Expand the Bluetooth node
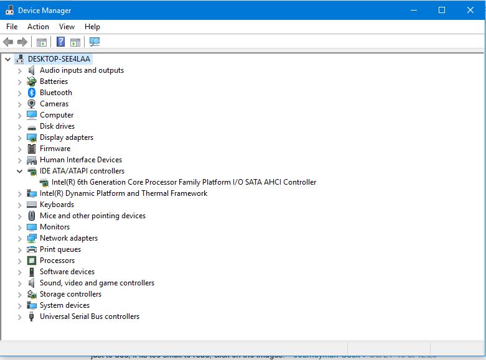 point(19,93)
